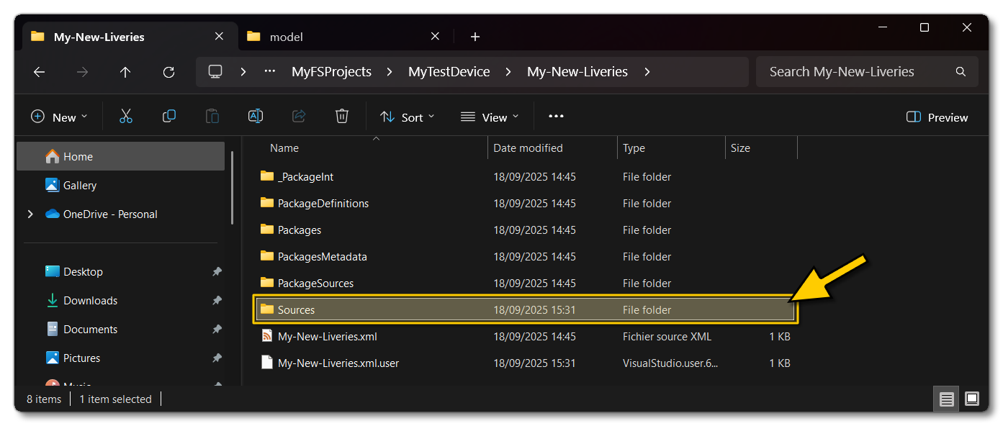Open the View dropdown
1003x426 pixels.
(490, 116)
